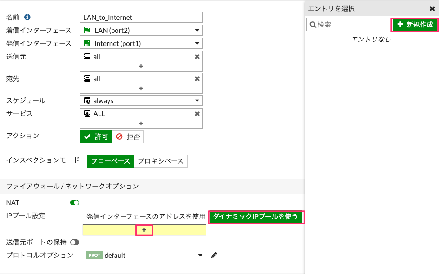Click the info icon next to 名前
This screenshot has height=274, width=439.
click(27, 17)
